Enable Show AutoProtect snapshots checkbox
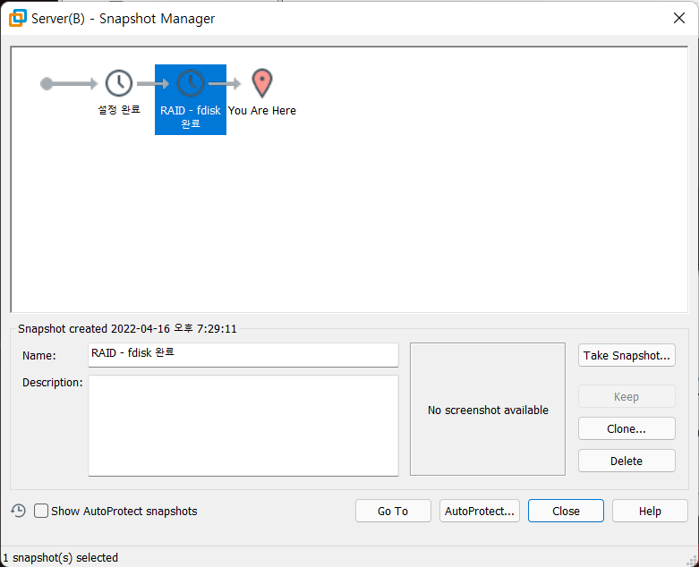Image resolution: width=699 pixels, height=567 pixels. tap(41, 511)
